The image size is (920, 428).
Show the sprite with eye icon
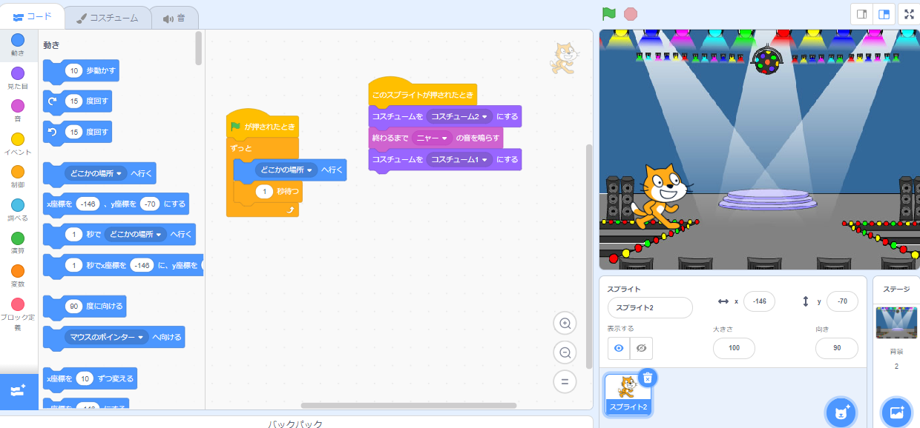tap(619, 348)
